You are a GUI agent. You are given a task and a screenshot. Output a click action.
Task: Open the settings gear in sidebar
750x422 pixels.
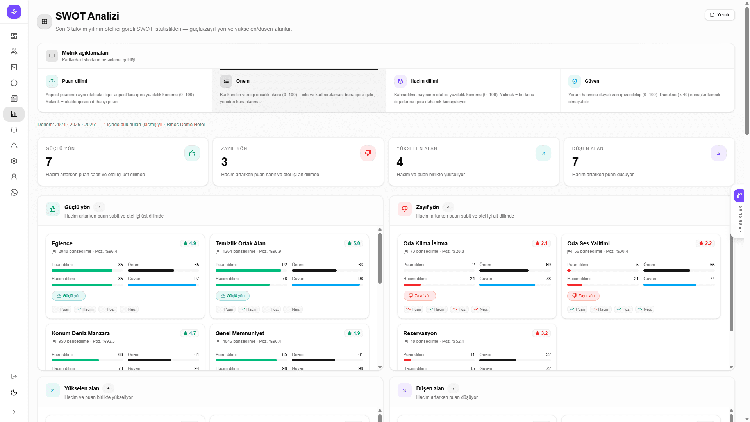14,161
